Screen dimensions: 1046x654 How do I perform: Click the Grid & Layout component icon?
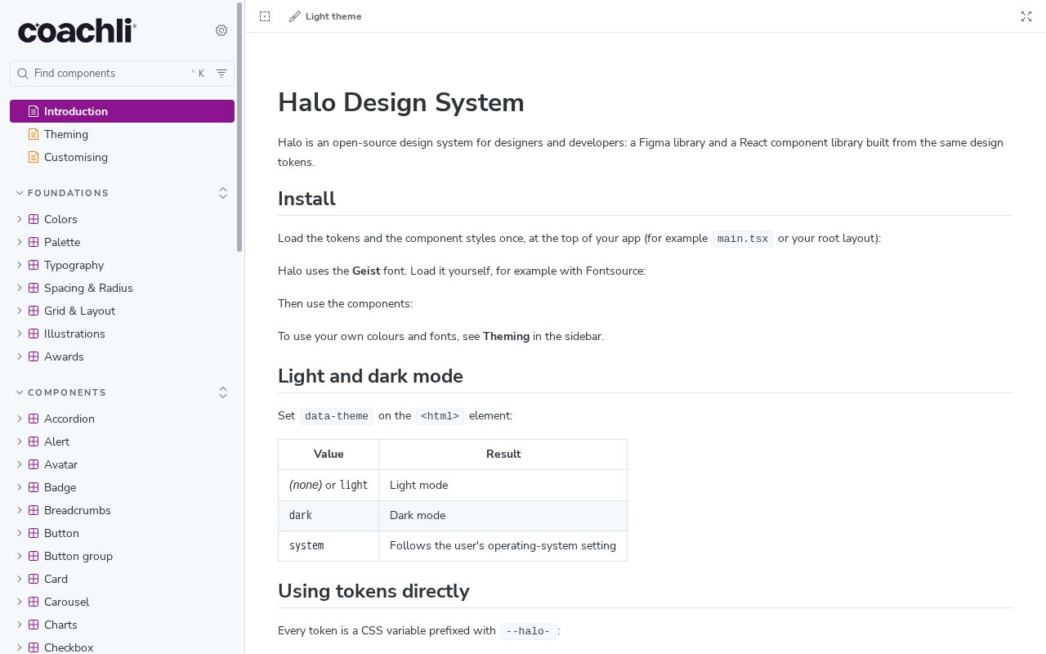point(34,311)
